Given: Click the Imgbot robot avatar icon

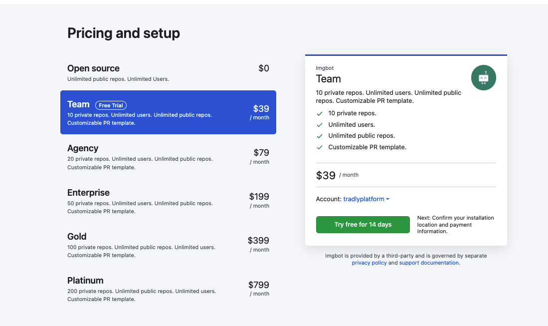Looking at the screenshot, I should [x=483, y=77].
